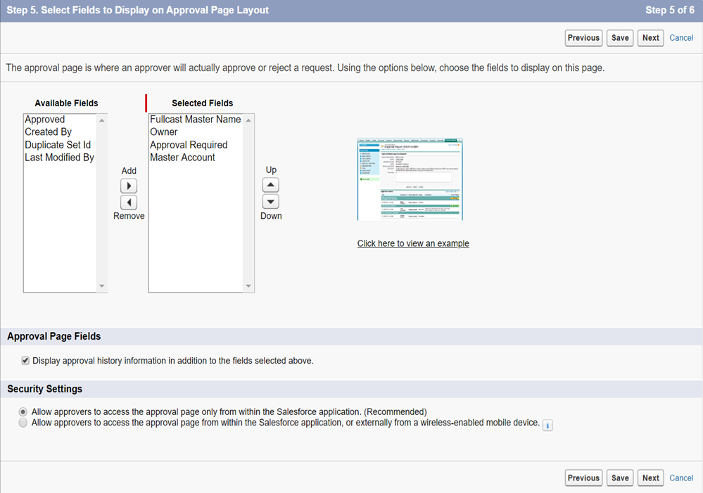Click the bottom Next button
This screenshot has width=703, height=493.
[650, 478]
